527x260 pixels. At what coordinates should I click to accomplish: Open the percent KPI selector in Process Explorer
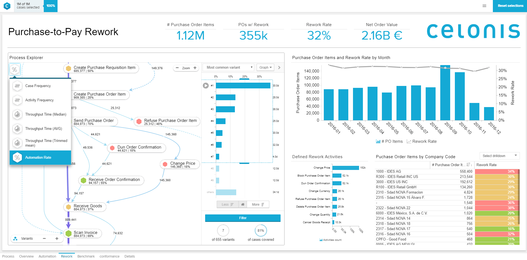pos(15,70)
